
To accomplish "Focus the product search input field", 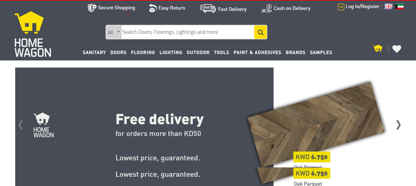I will (x=188, y=32).
